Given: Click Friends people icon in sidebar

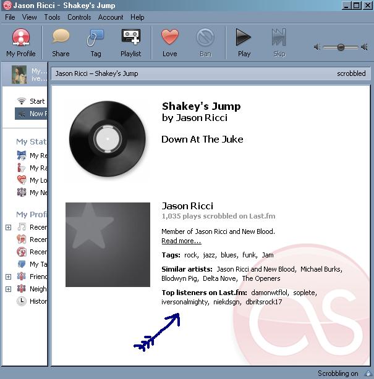Looking at the screenshot, I should coord(22,277).
